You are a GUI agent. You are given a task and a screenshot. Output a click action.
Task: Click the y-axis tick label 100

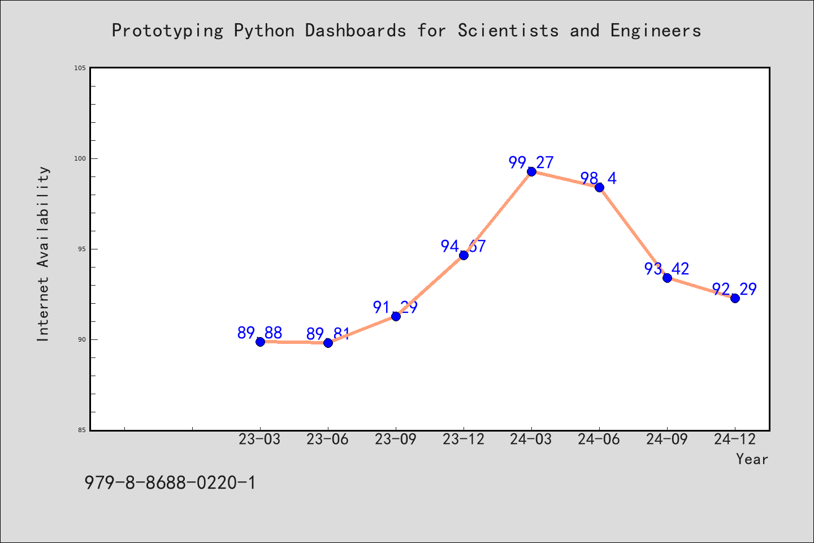[80, 158]
